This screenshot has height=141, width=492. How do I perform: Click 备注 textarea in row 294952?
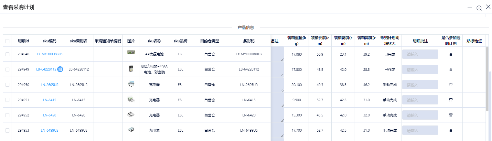(x=277, y=115)
